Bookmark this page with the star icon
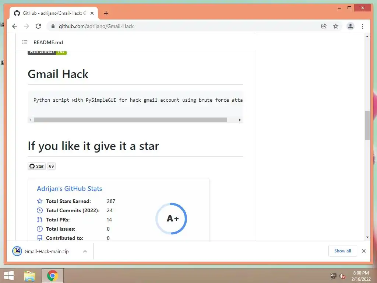Image resolution: width=377 pixels, height=283 pixels. point(336,26)
